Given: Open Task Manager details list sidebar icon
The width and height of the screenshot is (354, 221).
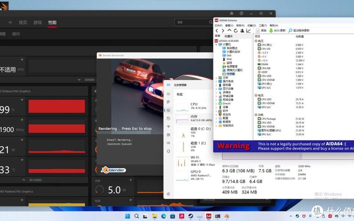Looking at the screenshot, I should 169,143.
